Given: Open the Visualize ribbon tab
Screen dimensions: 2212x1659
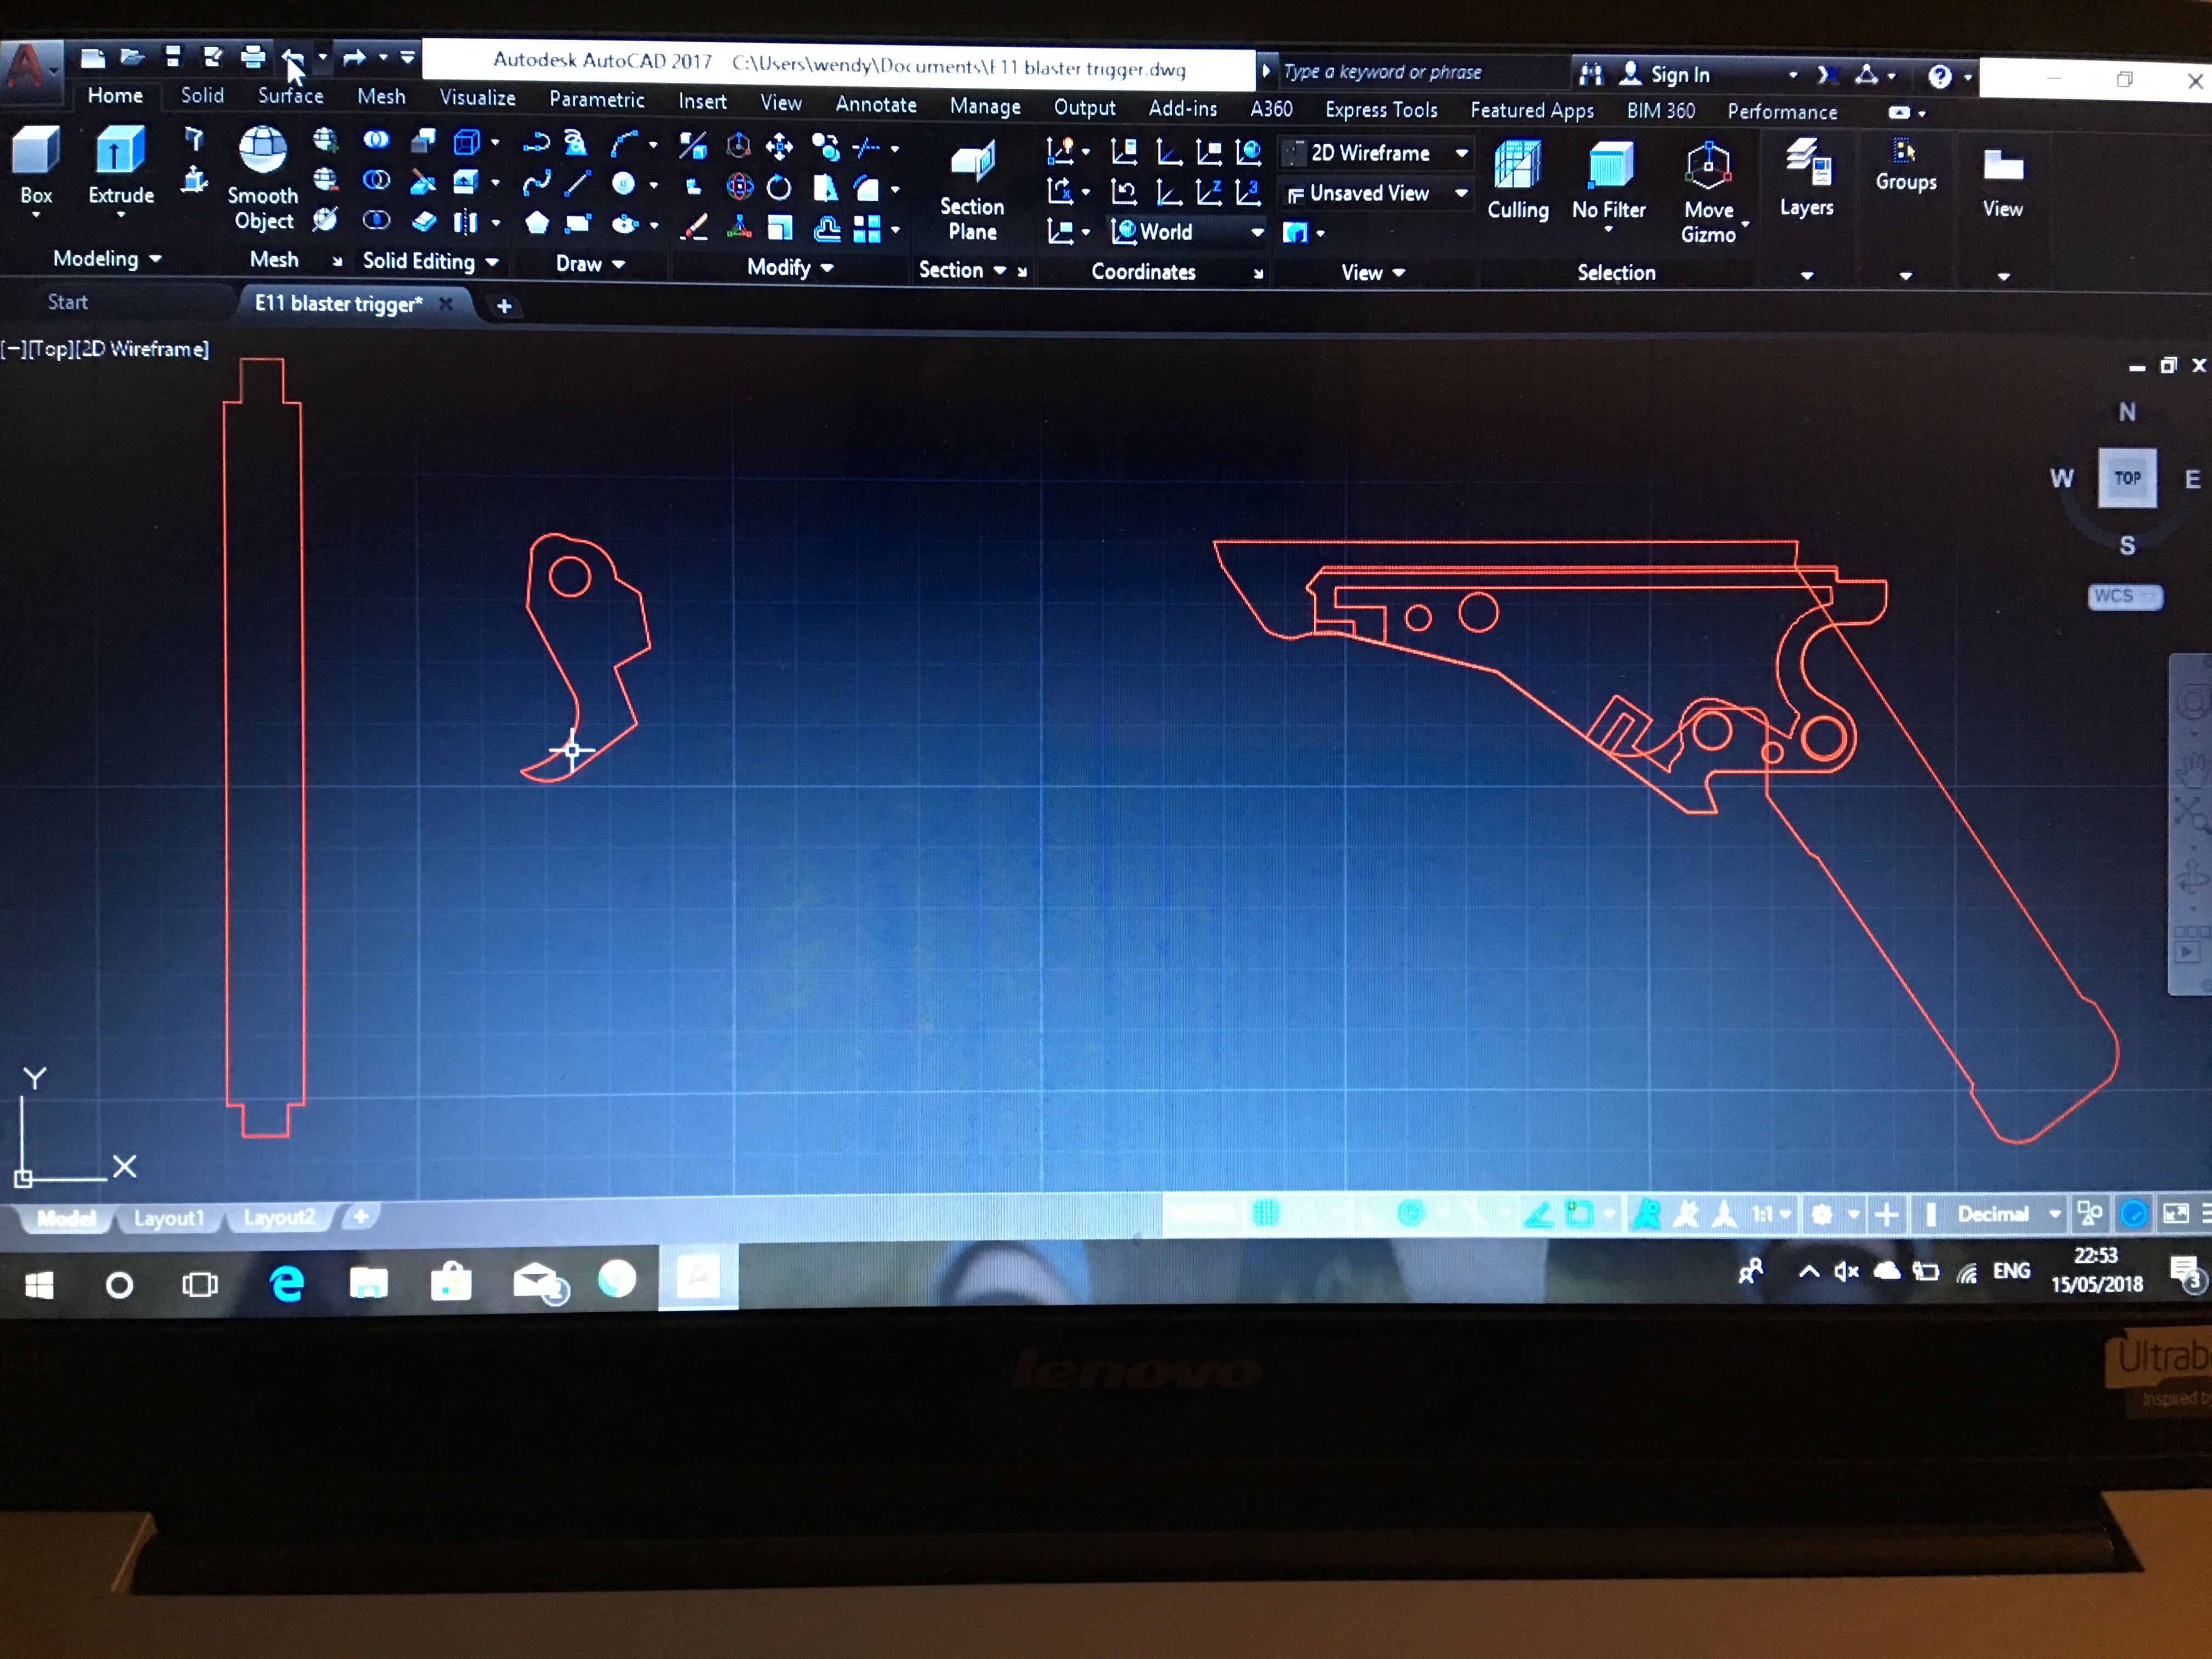Looking at the screenshot, I should point(477,98).
